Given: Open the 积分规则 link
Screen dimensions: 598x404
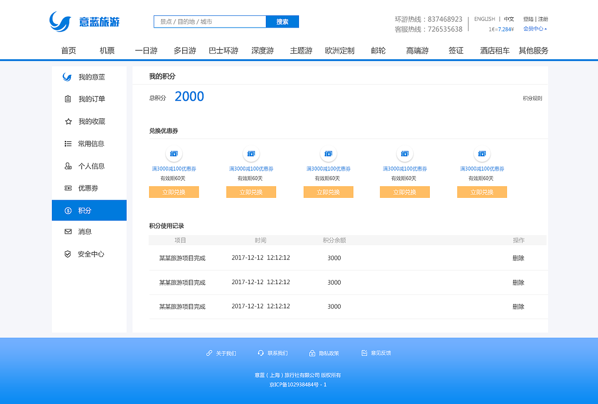Looking at the screenshot, I should (x=533, y=98).
